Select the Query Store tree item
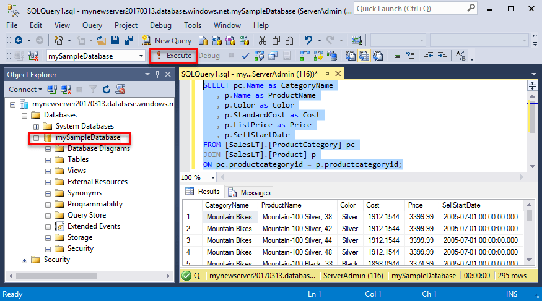542x301 pixels. click(87, 215)
